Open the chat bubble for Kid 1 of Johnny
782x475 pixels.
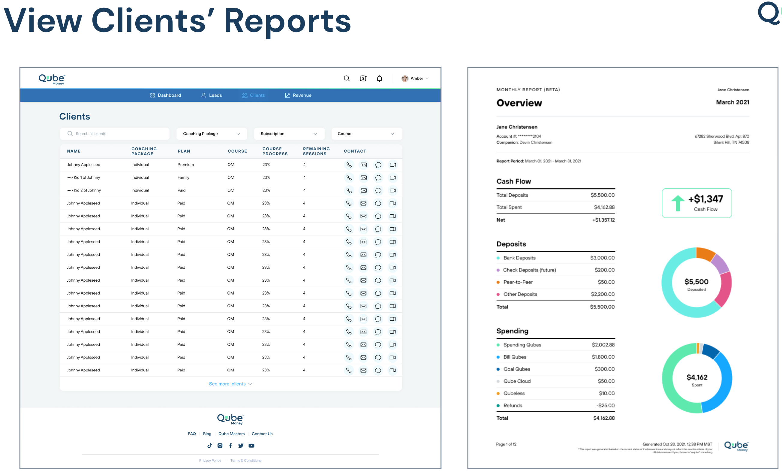378,178
